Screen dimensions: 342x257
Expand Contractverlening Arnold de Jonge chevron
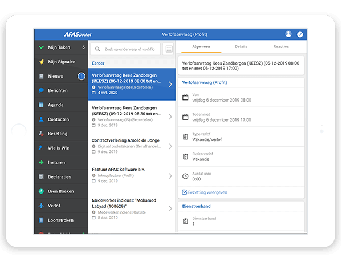point(170,146)
